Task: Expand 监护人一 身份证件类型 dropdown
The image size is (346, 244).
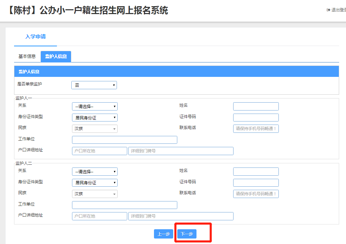Action: coord(95,118)
